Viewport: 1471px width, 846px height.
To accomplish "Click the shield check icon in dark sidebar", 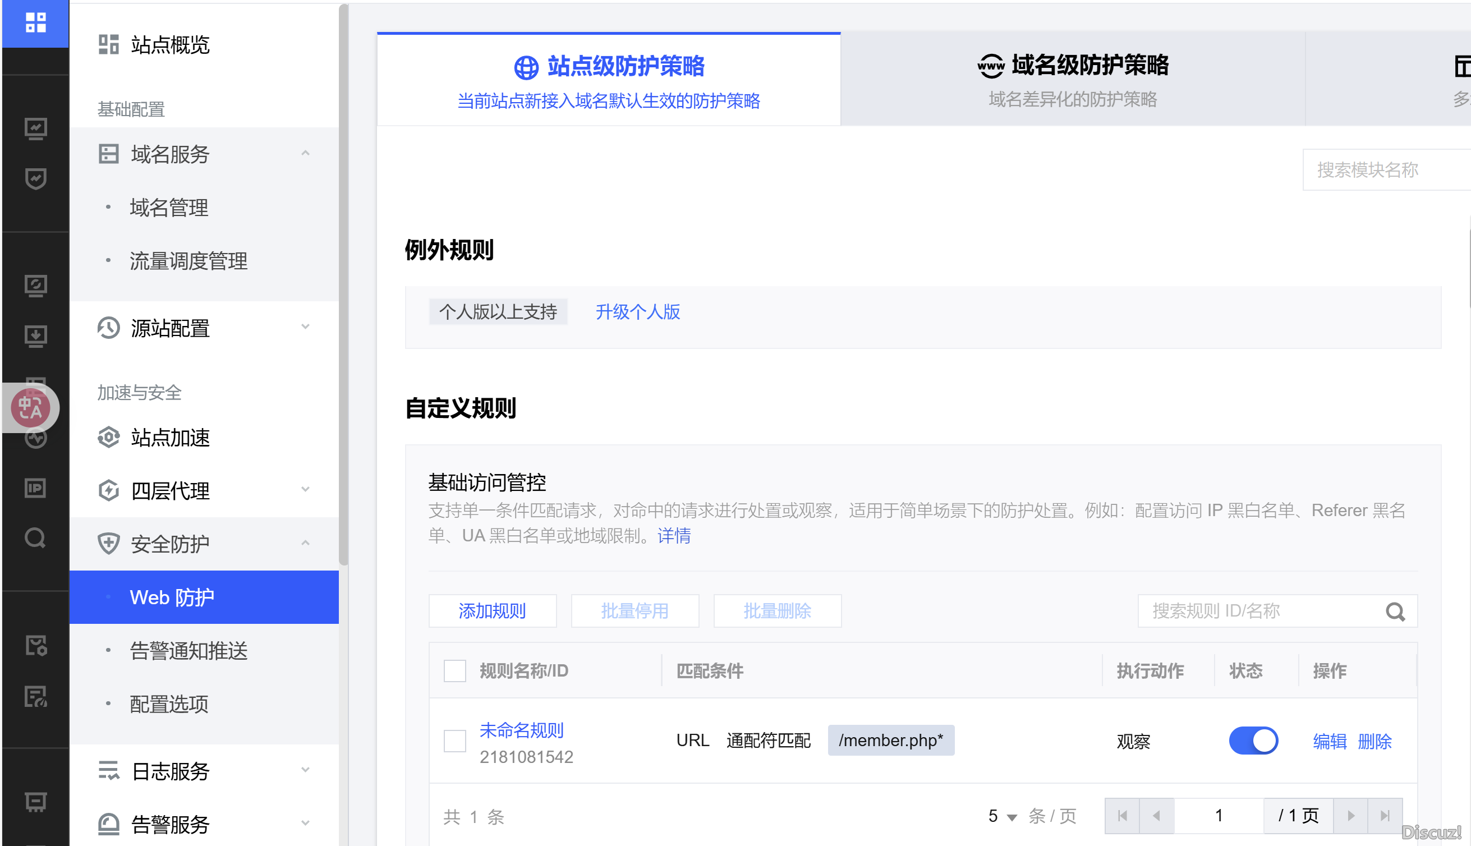I will click(35, 179).
